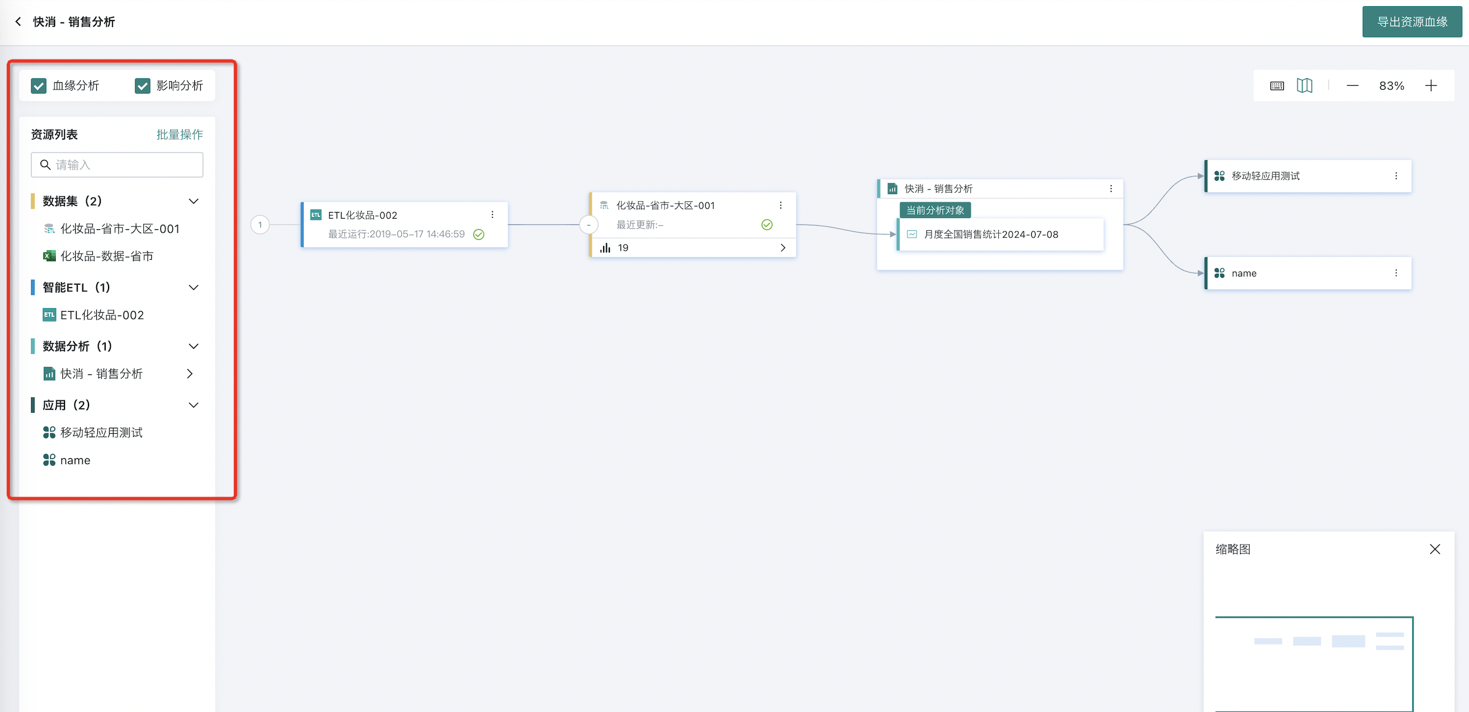Click the 当前分析对象 tag
1469x712 pixels.
click(935, 210)
